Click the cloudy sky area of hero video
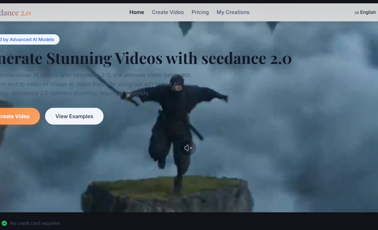 306,115
